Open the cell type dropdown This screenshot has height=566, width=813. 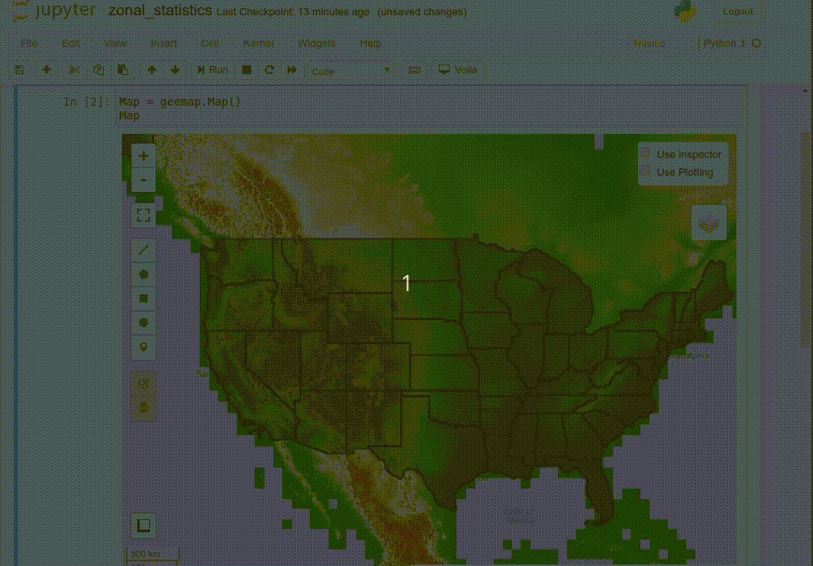pos(350,70)
